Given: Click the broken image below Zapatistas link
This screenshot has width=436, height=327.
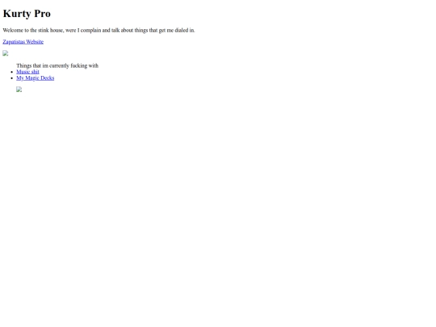Looking at the screenshot, I should coord(6,53).
